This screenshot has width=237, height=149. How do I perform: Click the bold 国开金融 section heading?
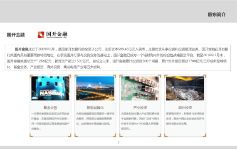[x=16, y=35]
